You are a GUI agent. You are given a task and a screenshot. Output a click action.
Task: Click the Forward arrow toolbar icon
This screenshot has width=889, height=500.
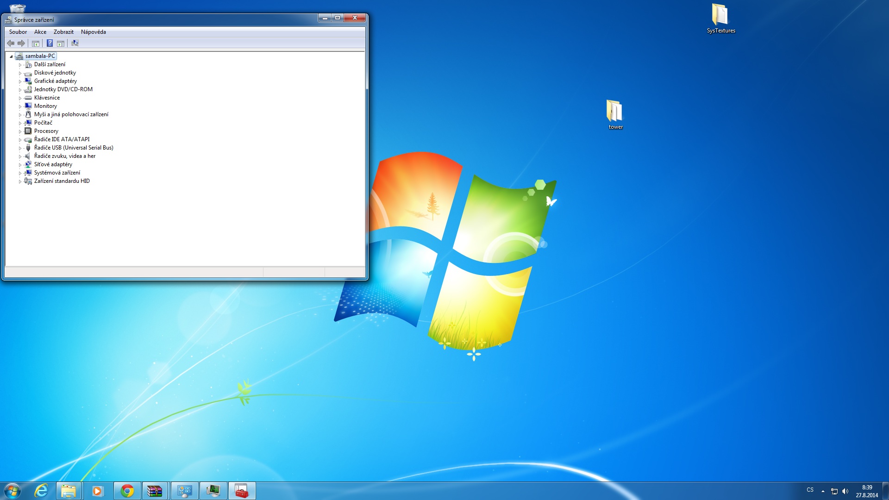click(x=21, y=44)
